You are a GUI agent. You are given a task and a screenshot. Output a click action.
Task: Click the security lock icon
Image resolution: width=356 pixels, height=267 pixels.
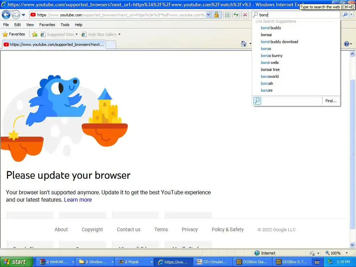coord(216,15)
